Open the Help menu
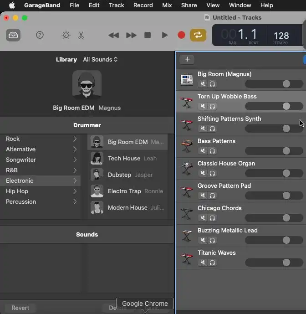 click(x=266, y=5)
